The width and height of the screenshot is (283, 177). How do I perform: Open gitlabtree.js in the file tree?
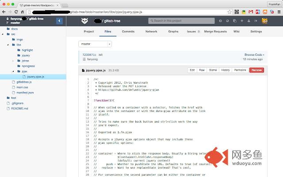24,82
